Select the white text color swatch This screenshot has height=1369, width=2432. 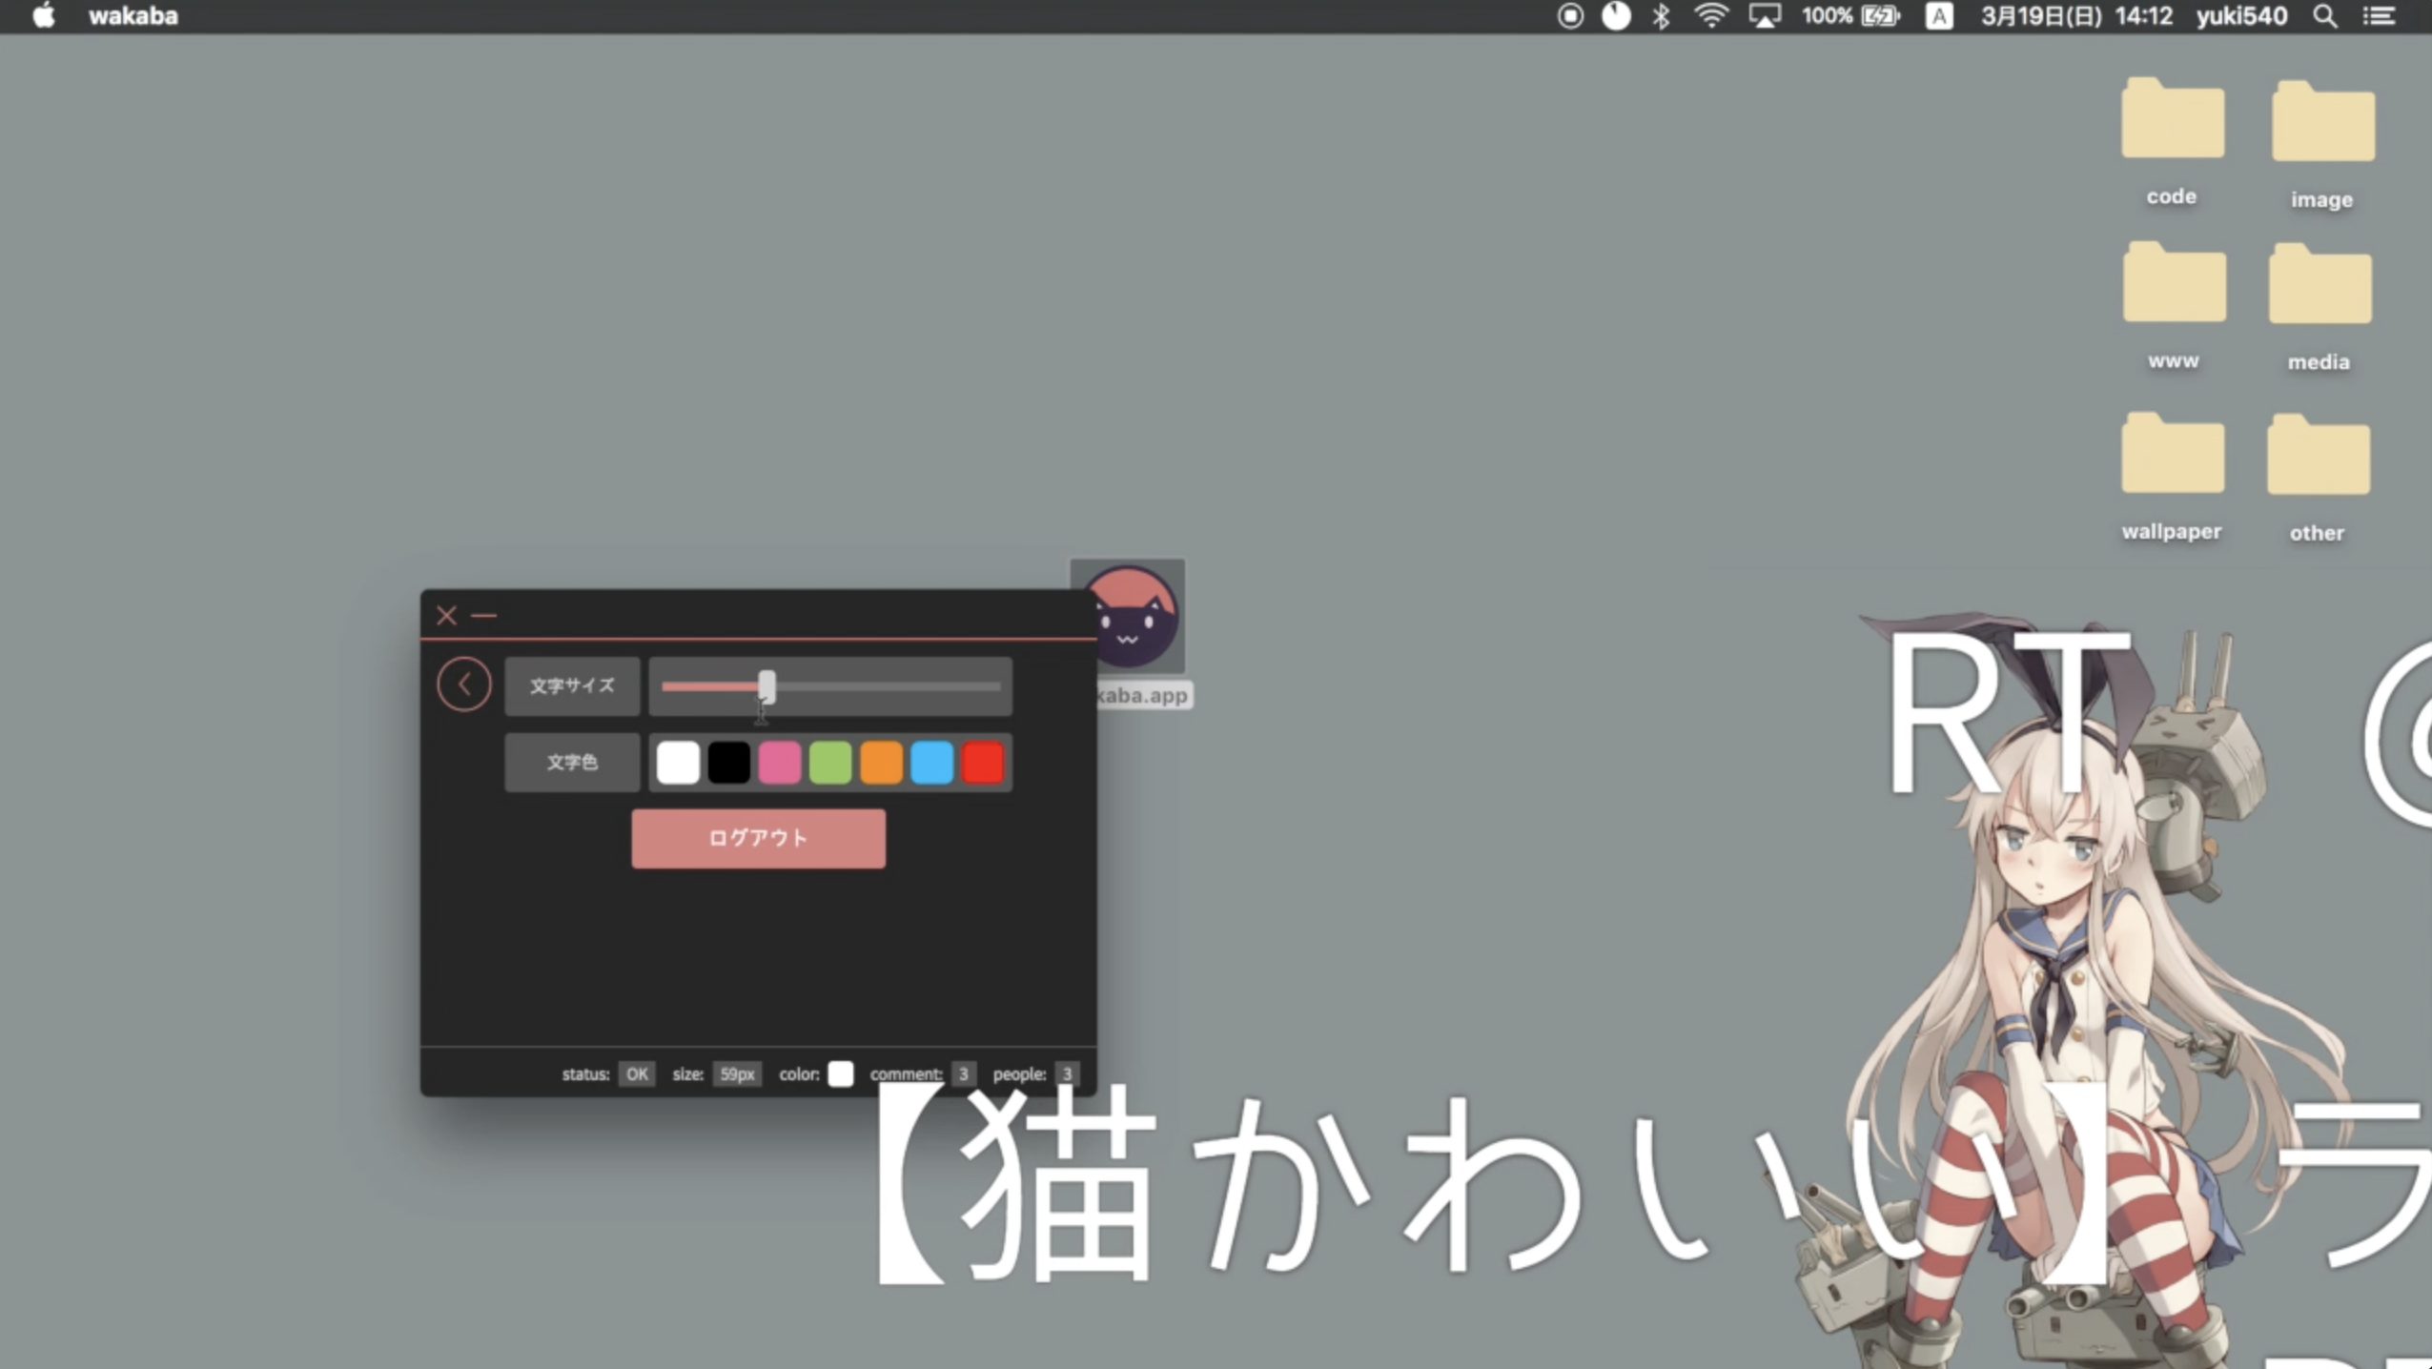click(x=678, y=763)
